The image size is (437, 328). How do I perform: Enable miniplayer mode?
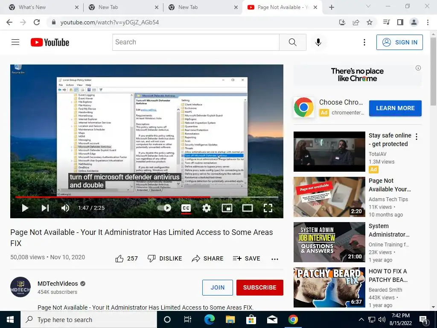point(227,208)
